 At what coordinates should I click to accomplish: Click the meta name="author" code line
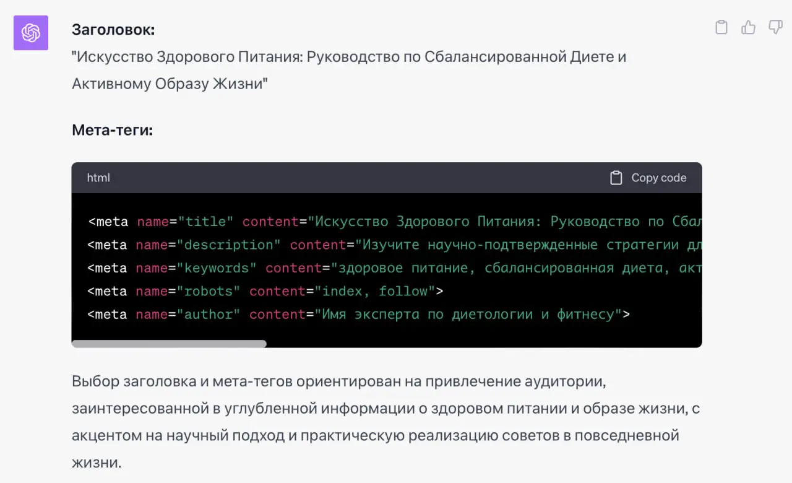(358, 315)
